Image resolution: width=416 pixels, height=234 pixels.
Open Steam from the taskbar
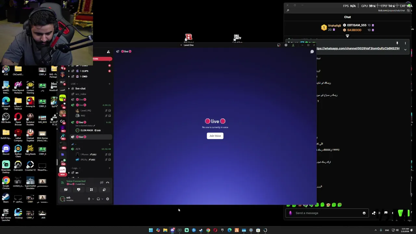pyautogui.click(x=201, y=230)
